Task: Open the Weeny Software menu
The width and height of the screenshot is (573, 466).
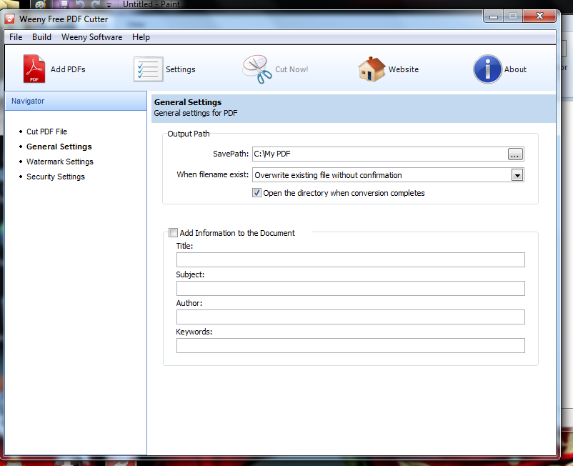Action: click(91, 37)
